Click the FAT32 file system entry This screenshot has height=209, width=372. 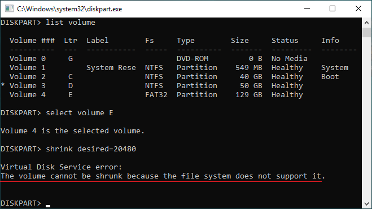[156, 95]
